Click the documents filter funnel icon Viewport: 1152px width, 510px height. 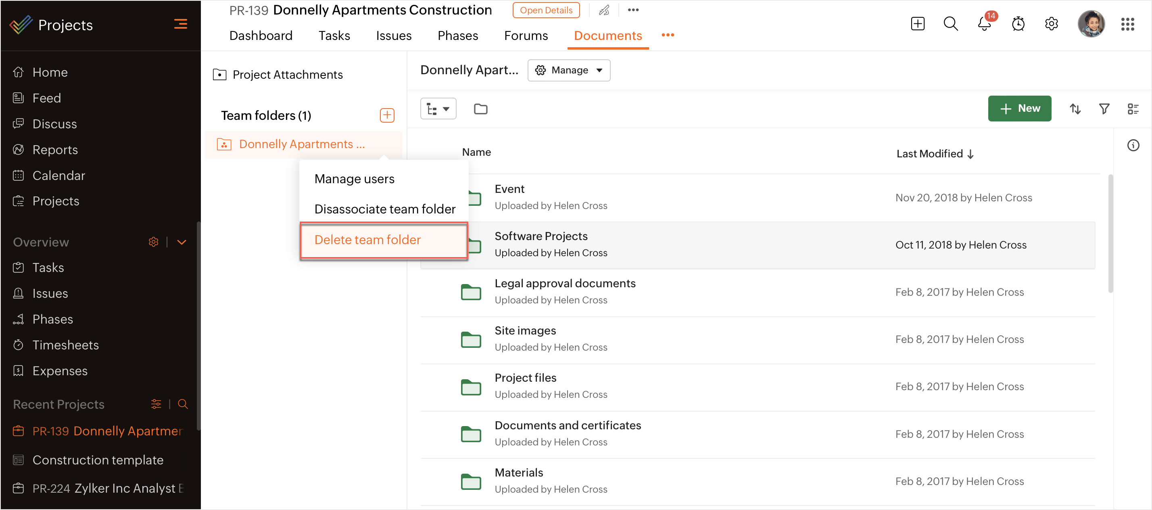click(x=1104, y=109)
